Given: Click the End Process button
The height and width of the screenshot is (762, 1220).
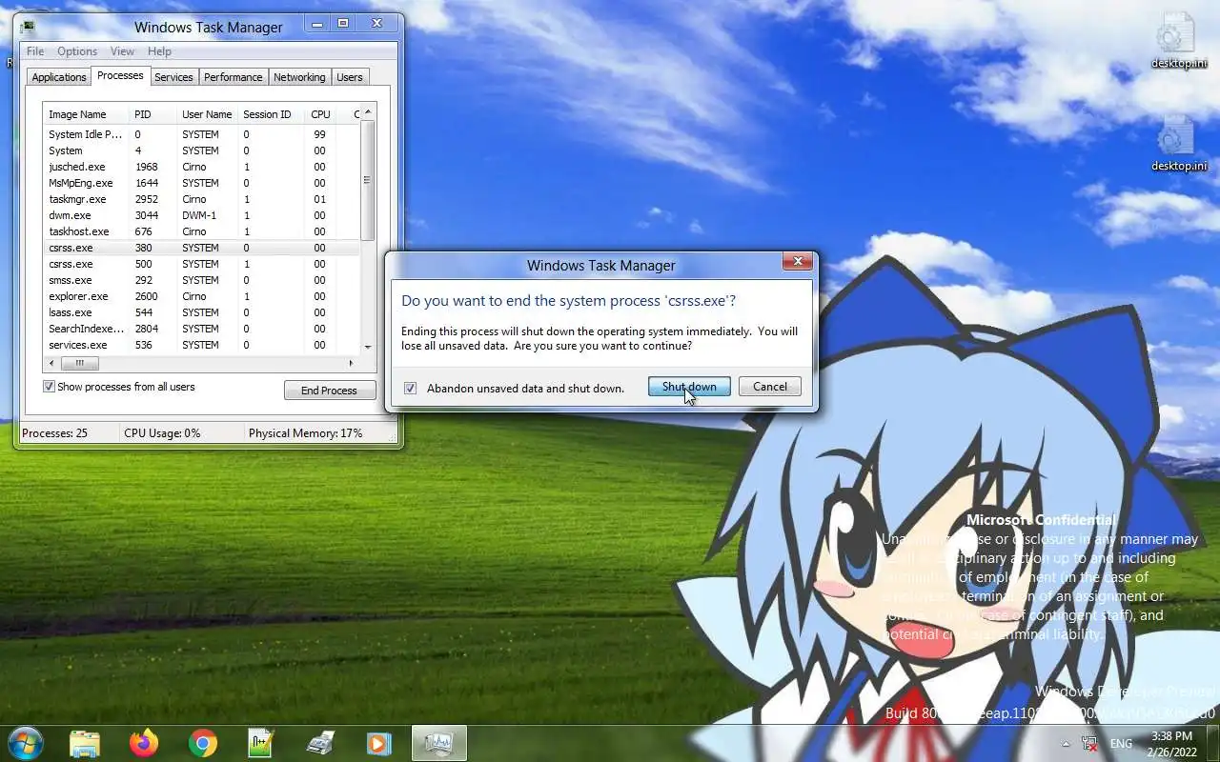Looking at the screenshot, I should click(x=330, y=391).
